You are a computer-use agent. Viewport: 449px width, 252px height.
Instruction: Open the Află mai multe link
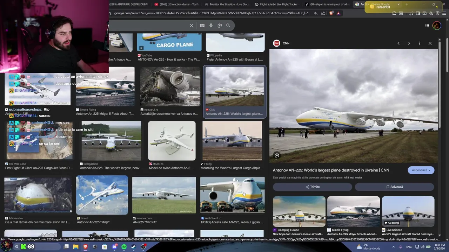point(353,178)
